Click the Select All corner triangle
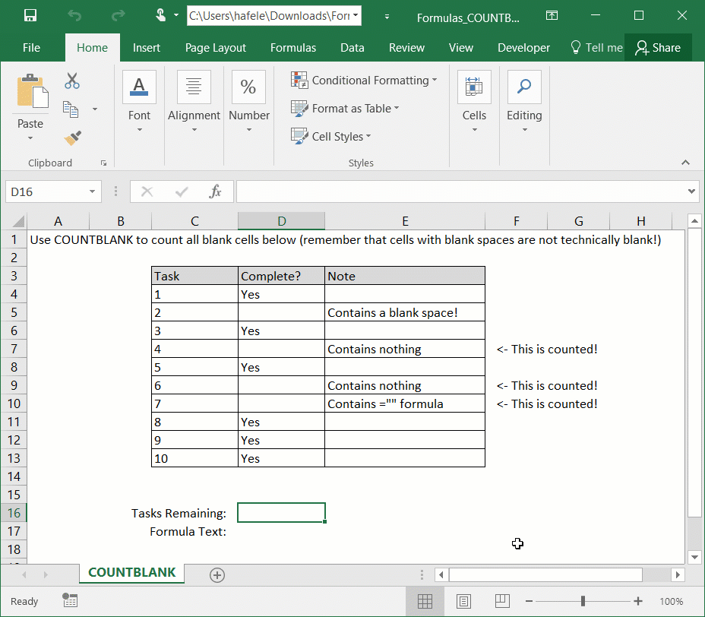This screenshot has height=617, width=705. coord(17,221)
